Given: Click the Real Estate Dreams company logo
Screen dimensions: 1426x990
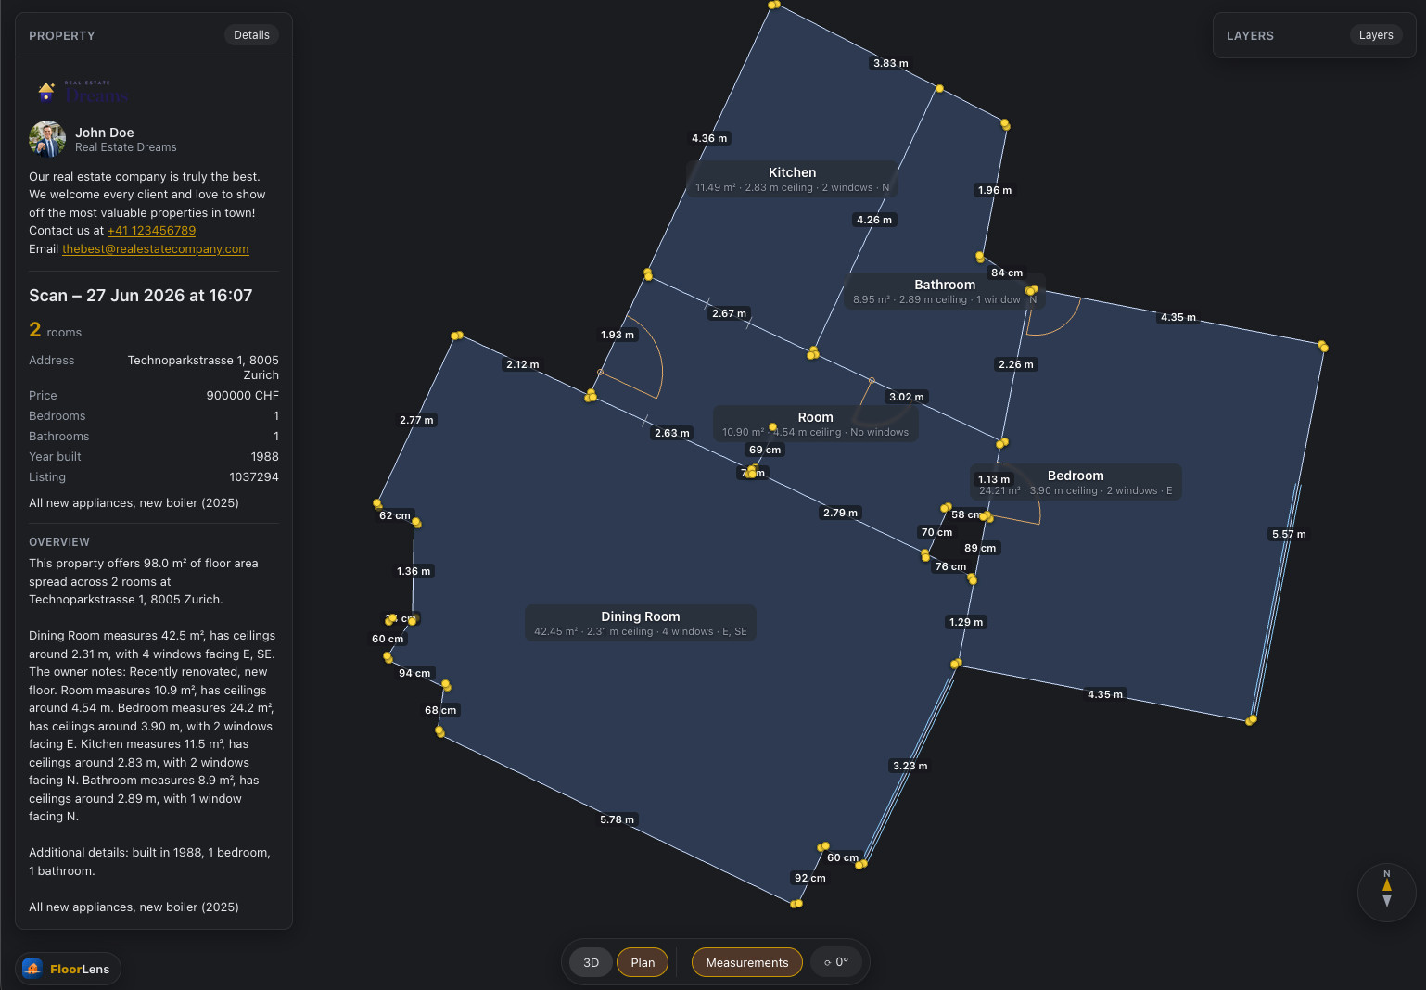Looking at the screenshot, I should click(x=83, y=91).
